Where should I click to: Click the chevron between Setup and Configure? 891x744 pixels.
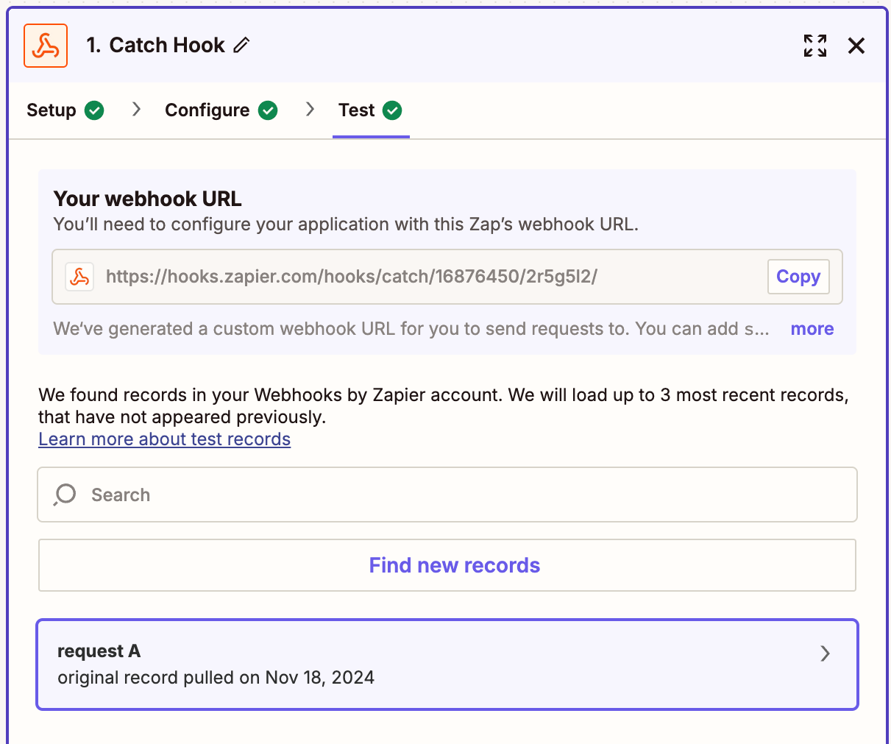136,110
